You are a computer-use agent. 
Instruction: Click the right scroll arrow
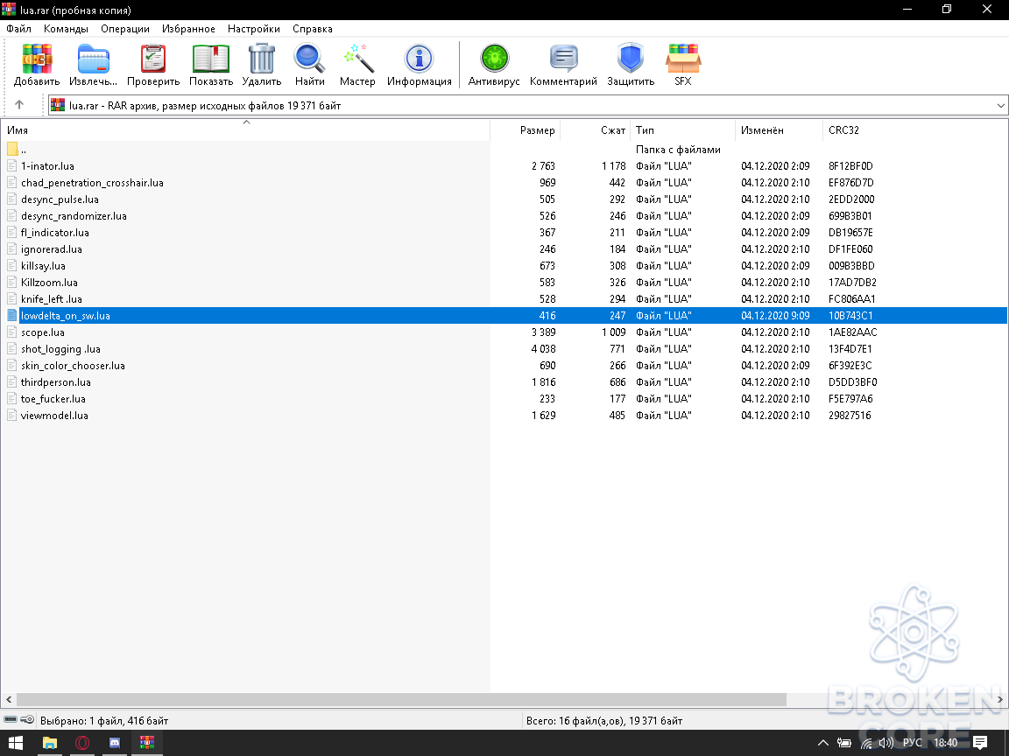(1000, 699)
